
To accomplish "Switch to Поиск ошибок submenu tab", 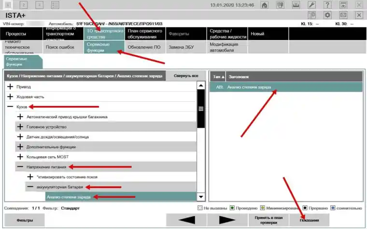I will click(63, 47).
